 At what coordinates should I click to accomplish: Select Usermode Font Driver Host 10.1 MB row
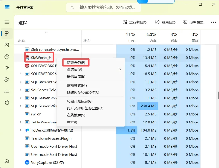(107, 154)
